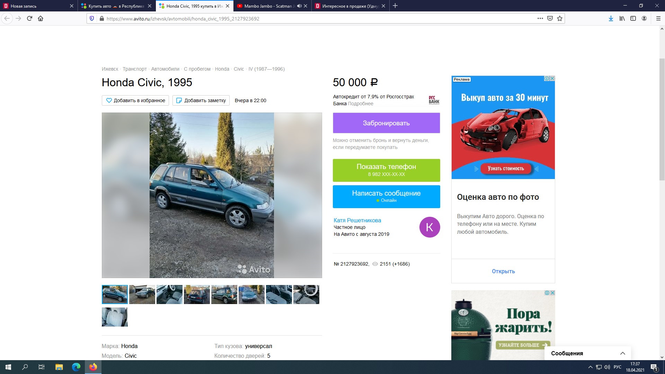Viewport: 665px width, 374px height.
Task: Open the Ижевск breadcrumb link
Action: tap(110, 69)
